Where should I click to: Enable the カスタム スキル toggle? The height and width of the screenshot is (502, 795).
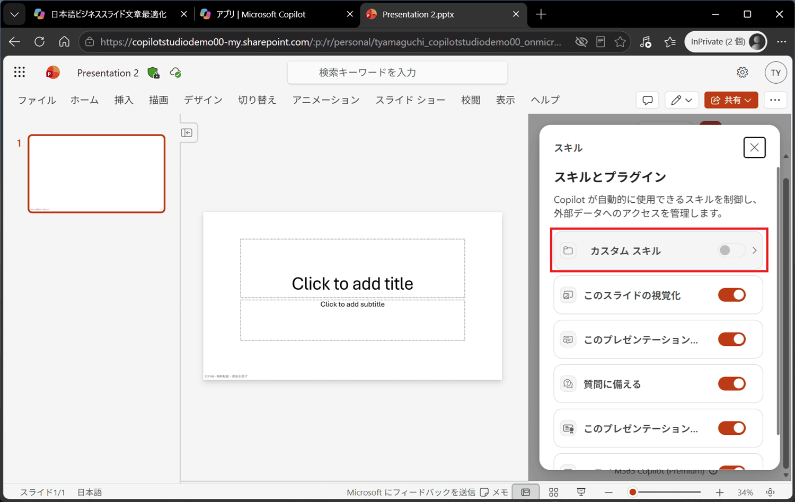coord(731,250)
